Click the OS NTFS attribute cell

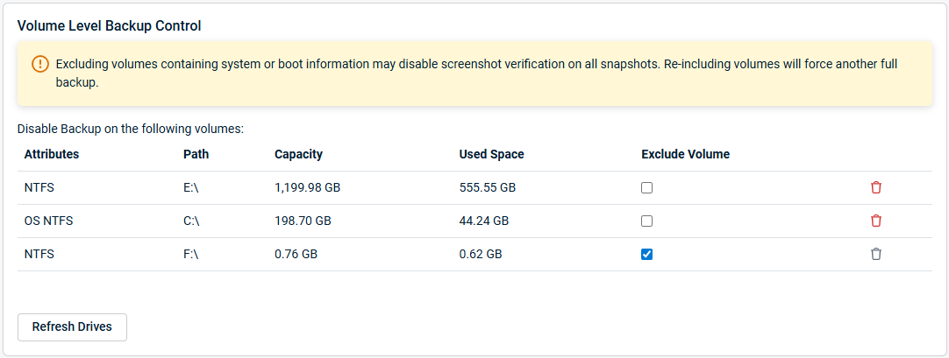[x=48, y=221]
